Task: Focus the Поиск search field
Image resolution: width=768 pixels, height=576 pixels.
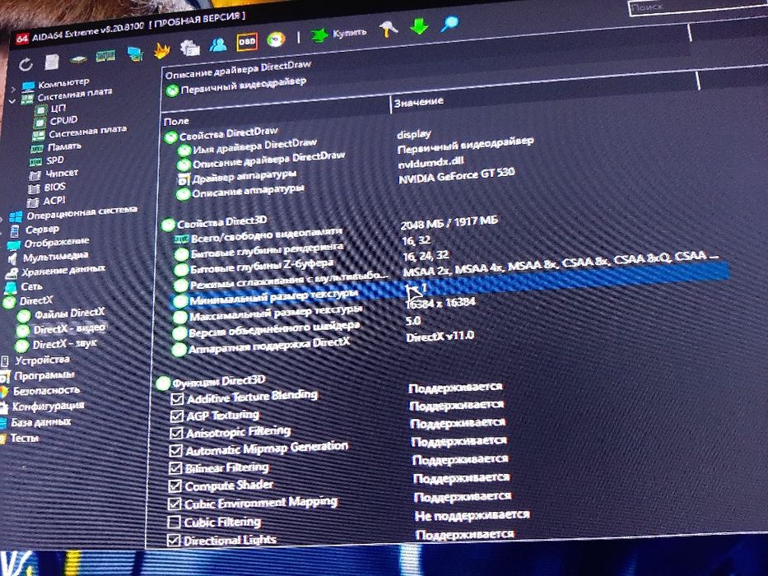Action: [x=698, y=7]
